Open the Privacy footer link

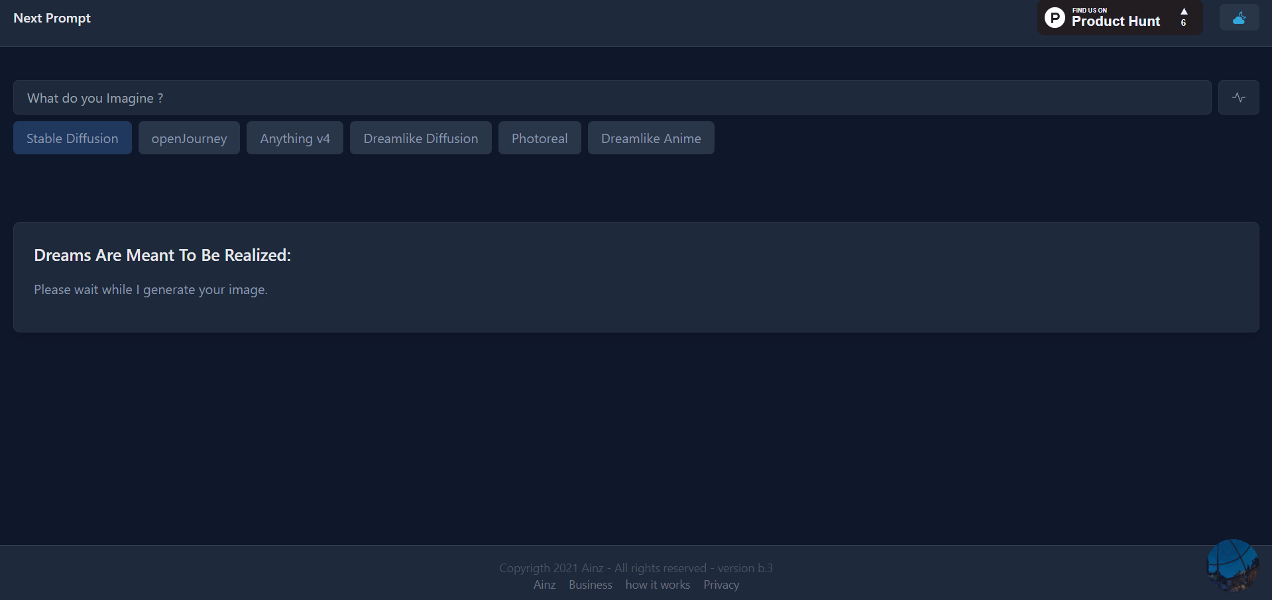721,585
